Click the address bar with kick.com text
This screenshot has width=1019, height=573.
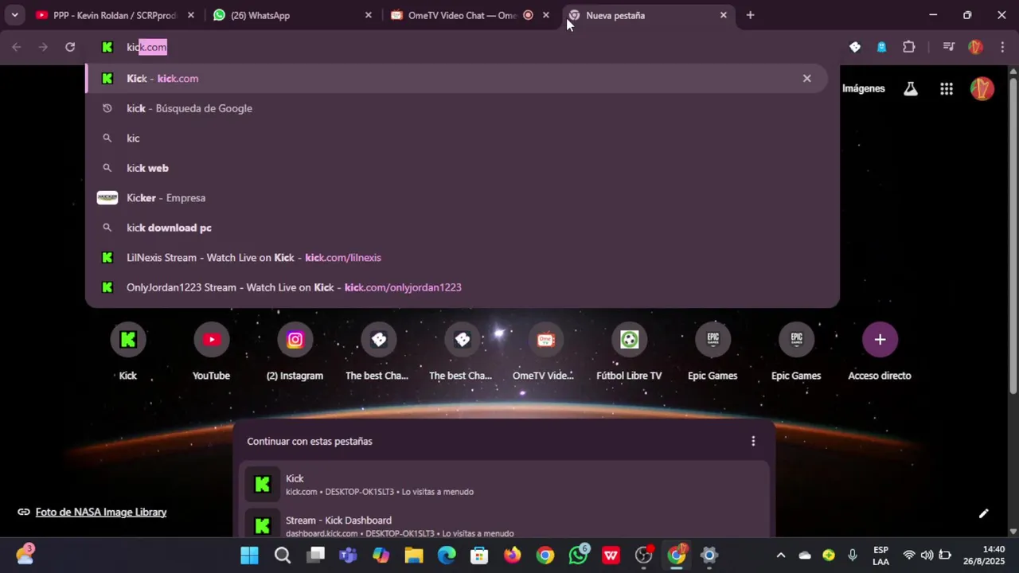point(462,47)
